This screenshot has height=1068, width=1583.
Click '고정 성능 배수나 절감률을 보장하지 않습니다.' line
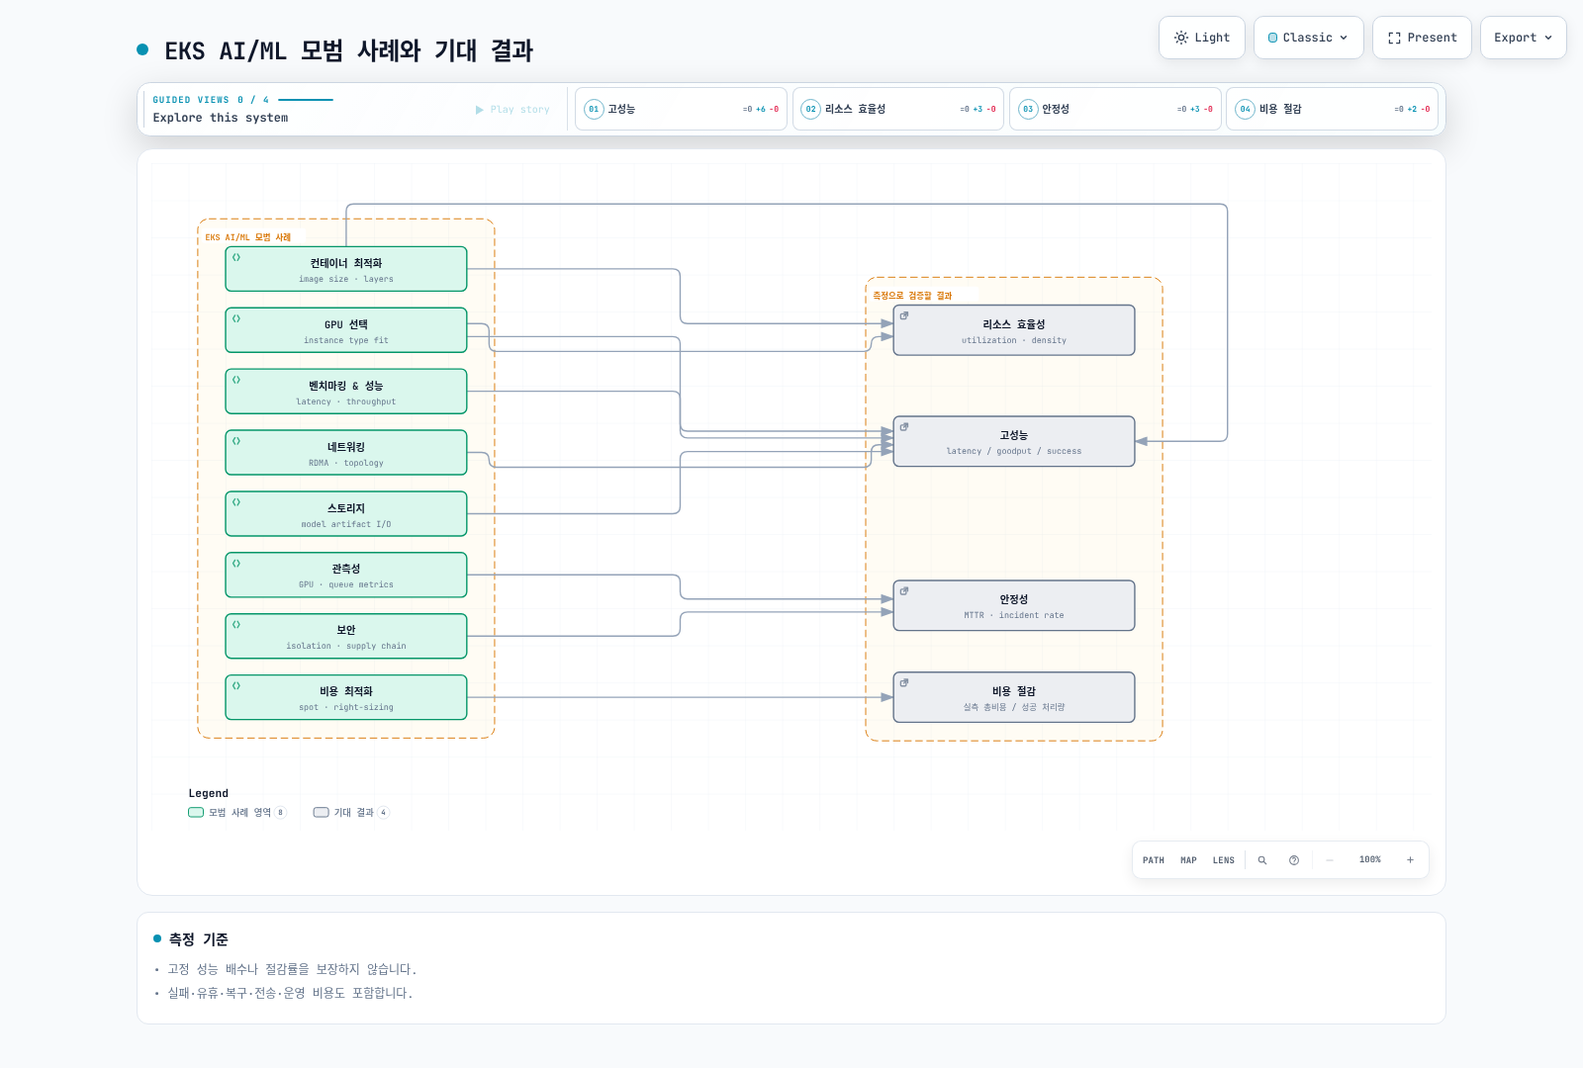point(292,969)
